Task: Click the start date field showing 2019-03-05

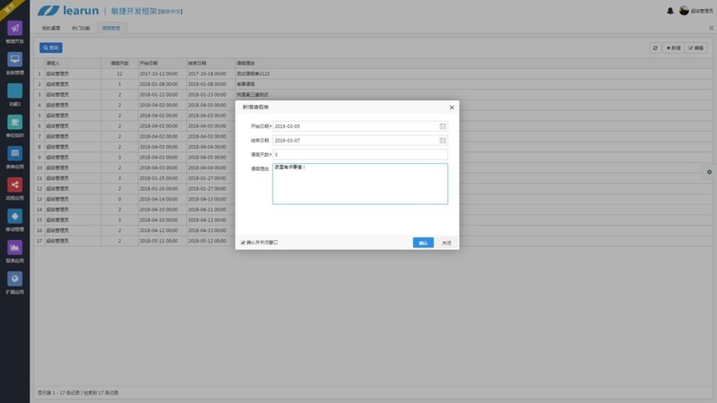Action: click(x=360, y=126)
